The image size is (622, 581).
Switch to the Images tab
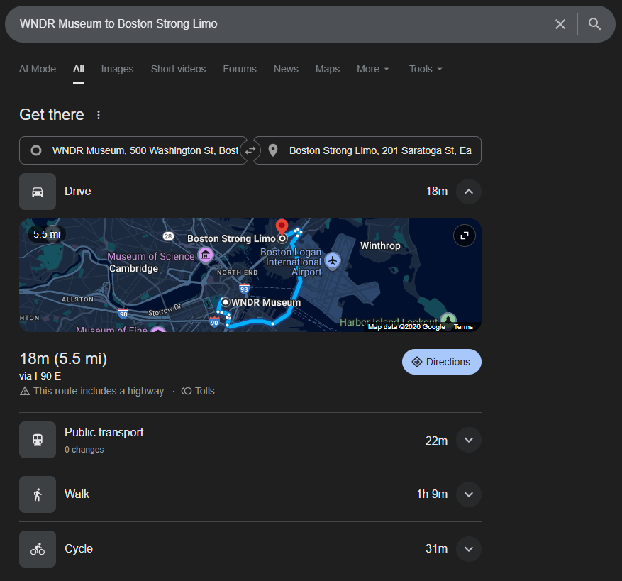point(117,69)
